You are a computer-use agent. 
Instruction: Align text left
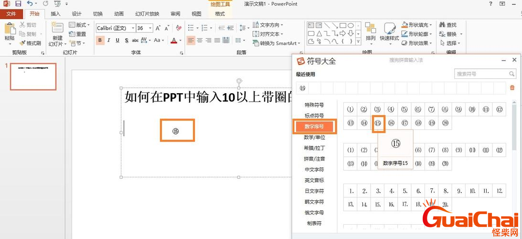click(x=191, y=40)
